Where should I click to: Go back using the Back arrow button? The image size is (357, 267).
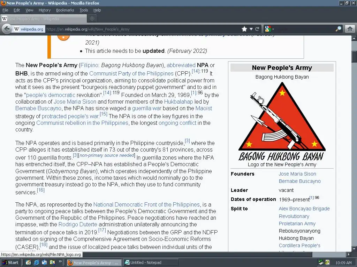tap(7, 29)
